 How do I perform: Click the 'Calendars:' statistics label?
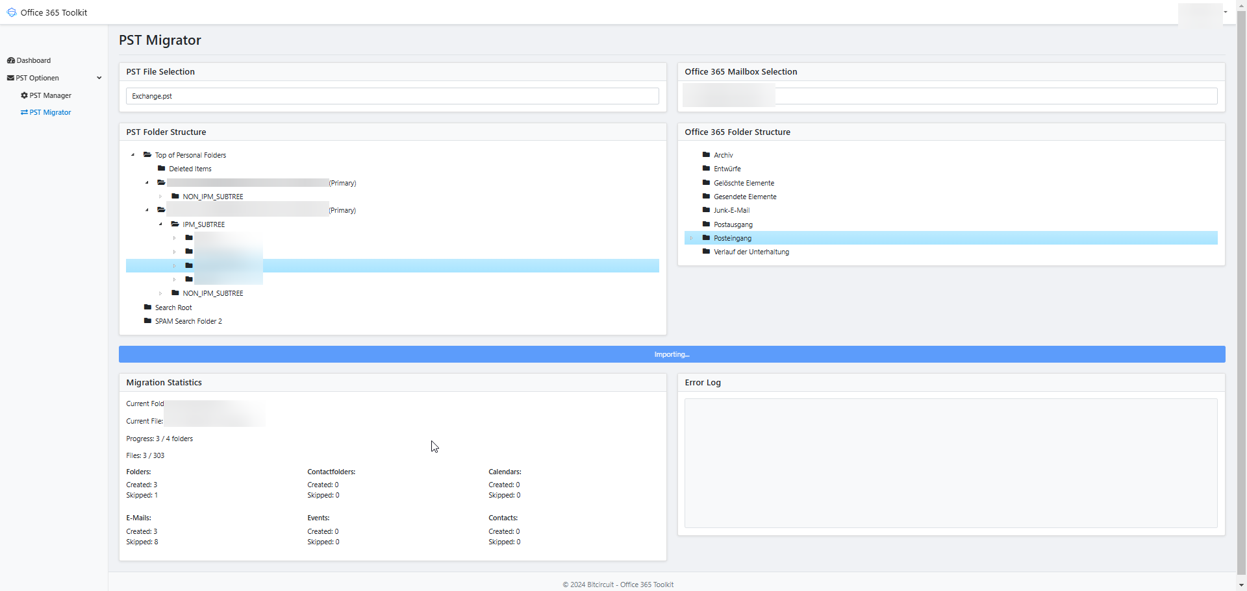pos(505,472)
